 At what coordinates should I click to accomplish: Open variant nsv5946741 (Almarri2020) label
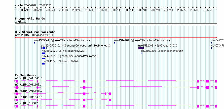click(x=60, y=61)
